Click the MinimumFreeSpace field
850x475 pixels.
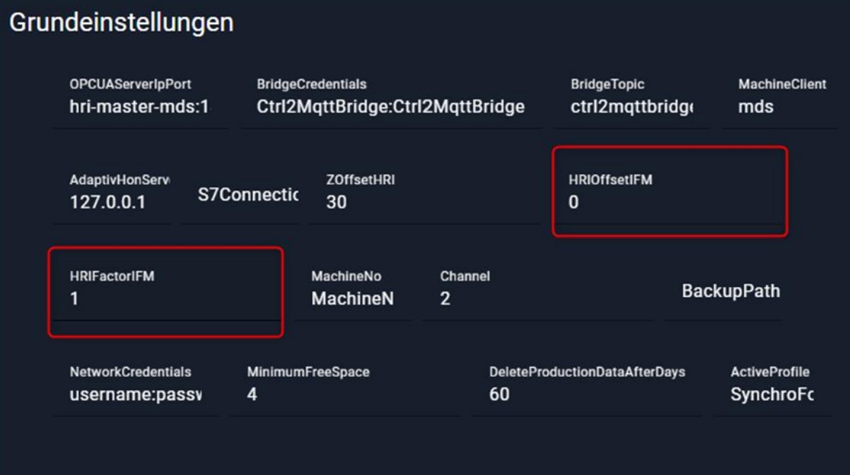[x=344, y=394]
